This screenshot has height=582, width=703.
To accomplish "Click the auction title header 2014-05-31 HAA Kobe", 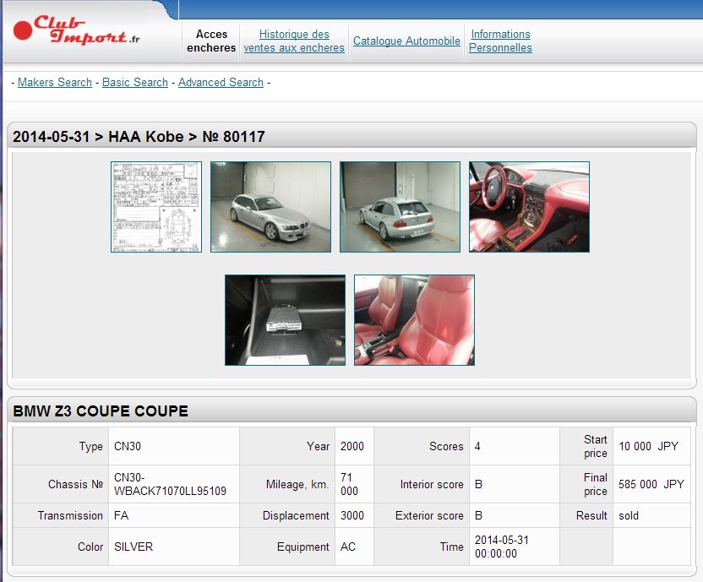I will [x=139, y=137].
